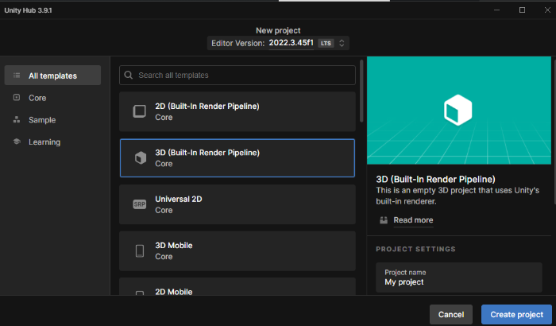Image resolution: width=556 pixels, height=326 pixels.
Task: Click the LTS badge
Action: [326, 43]
